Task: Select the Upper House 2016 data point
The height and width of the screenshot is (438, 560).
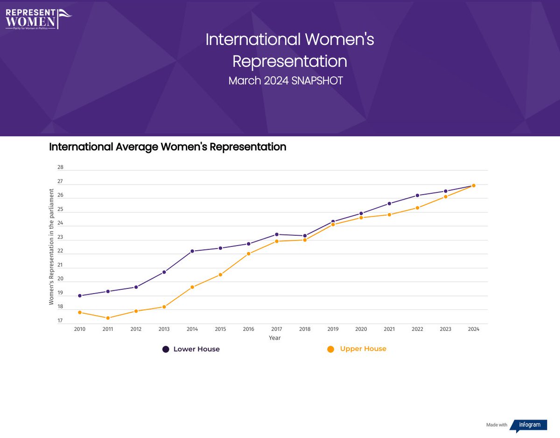Action: point(249,253)
